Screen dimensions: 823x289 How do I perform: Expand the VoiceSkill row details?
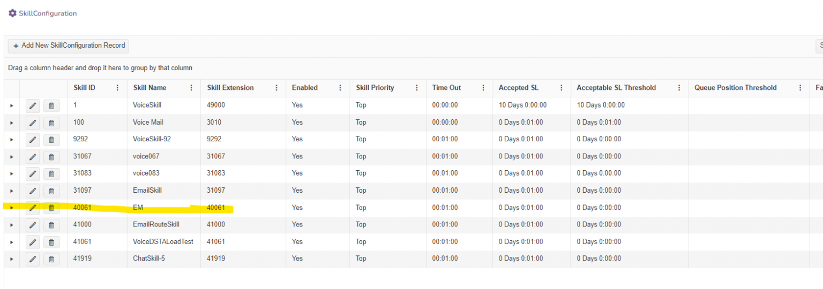click(11, 105)
